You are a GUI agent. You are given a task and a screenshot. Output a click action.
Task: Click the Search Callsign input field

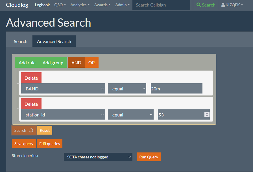click(x=161, y=5)
